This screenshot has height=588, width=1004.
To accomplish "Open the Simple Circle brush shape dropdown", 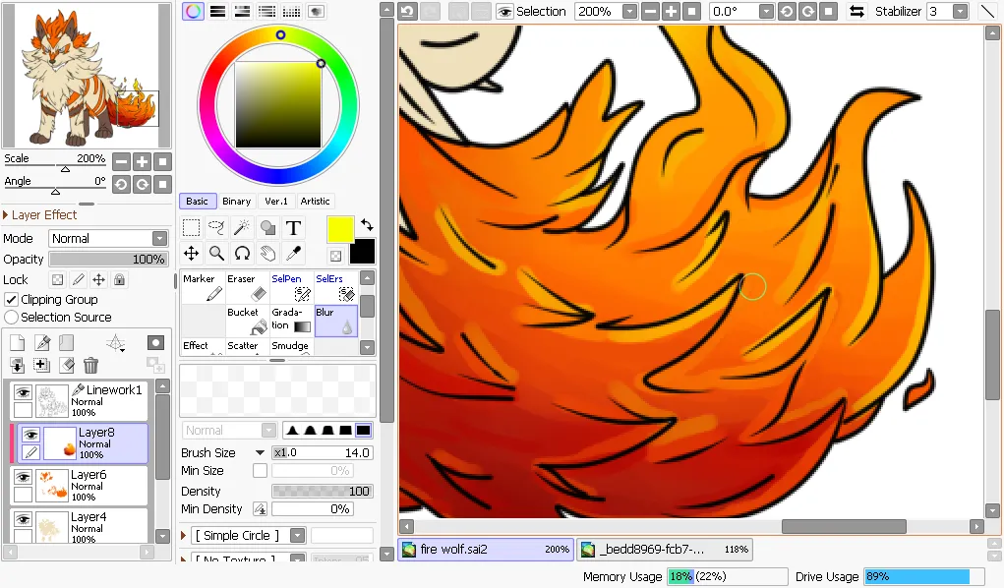I will 298,536.
